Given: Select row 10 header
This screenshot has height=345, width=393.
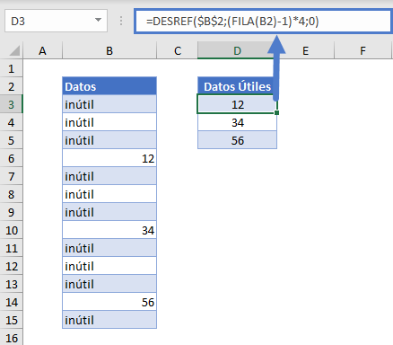Looking at the screenshot, I should tap(12, 230).
